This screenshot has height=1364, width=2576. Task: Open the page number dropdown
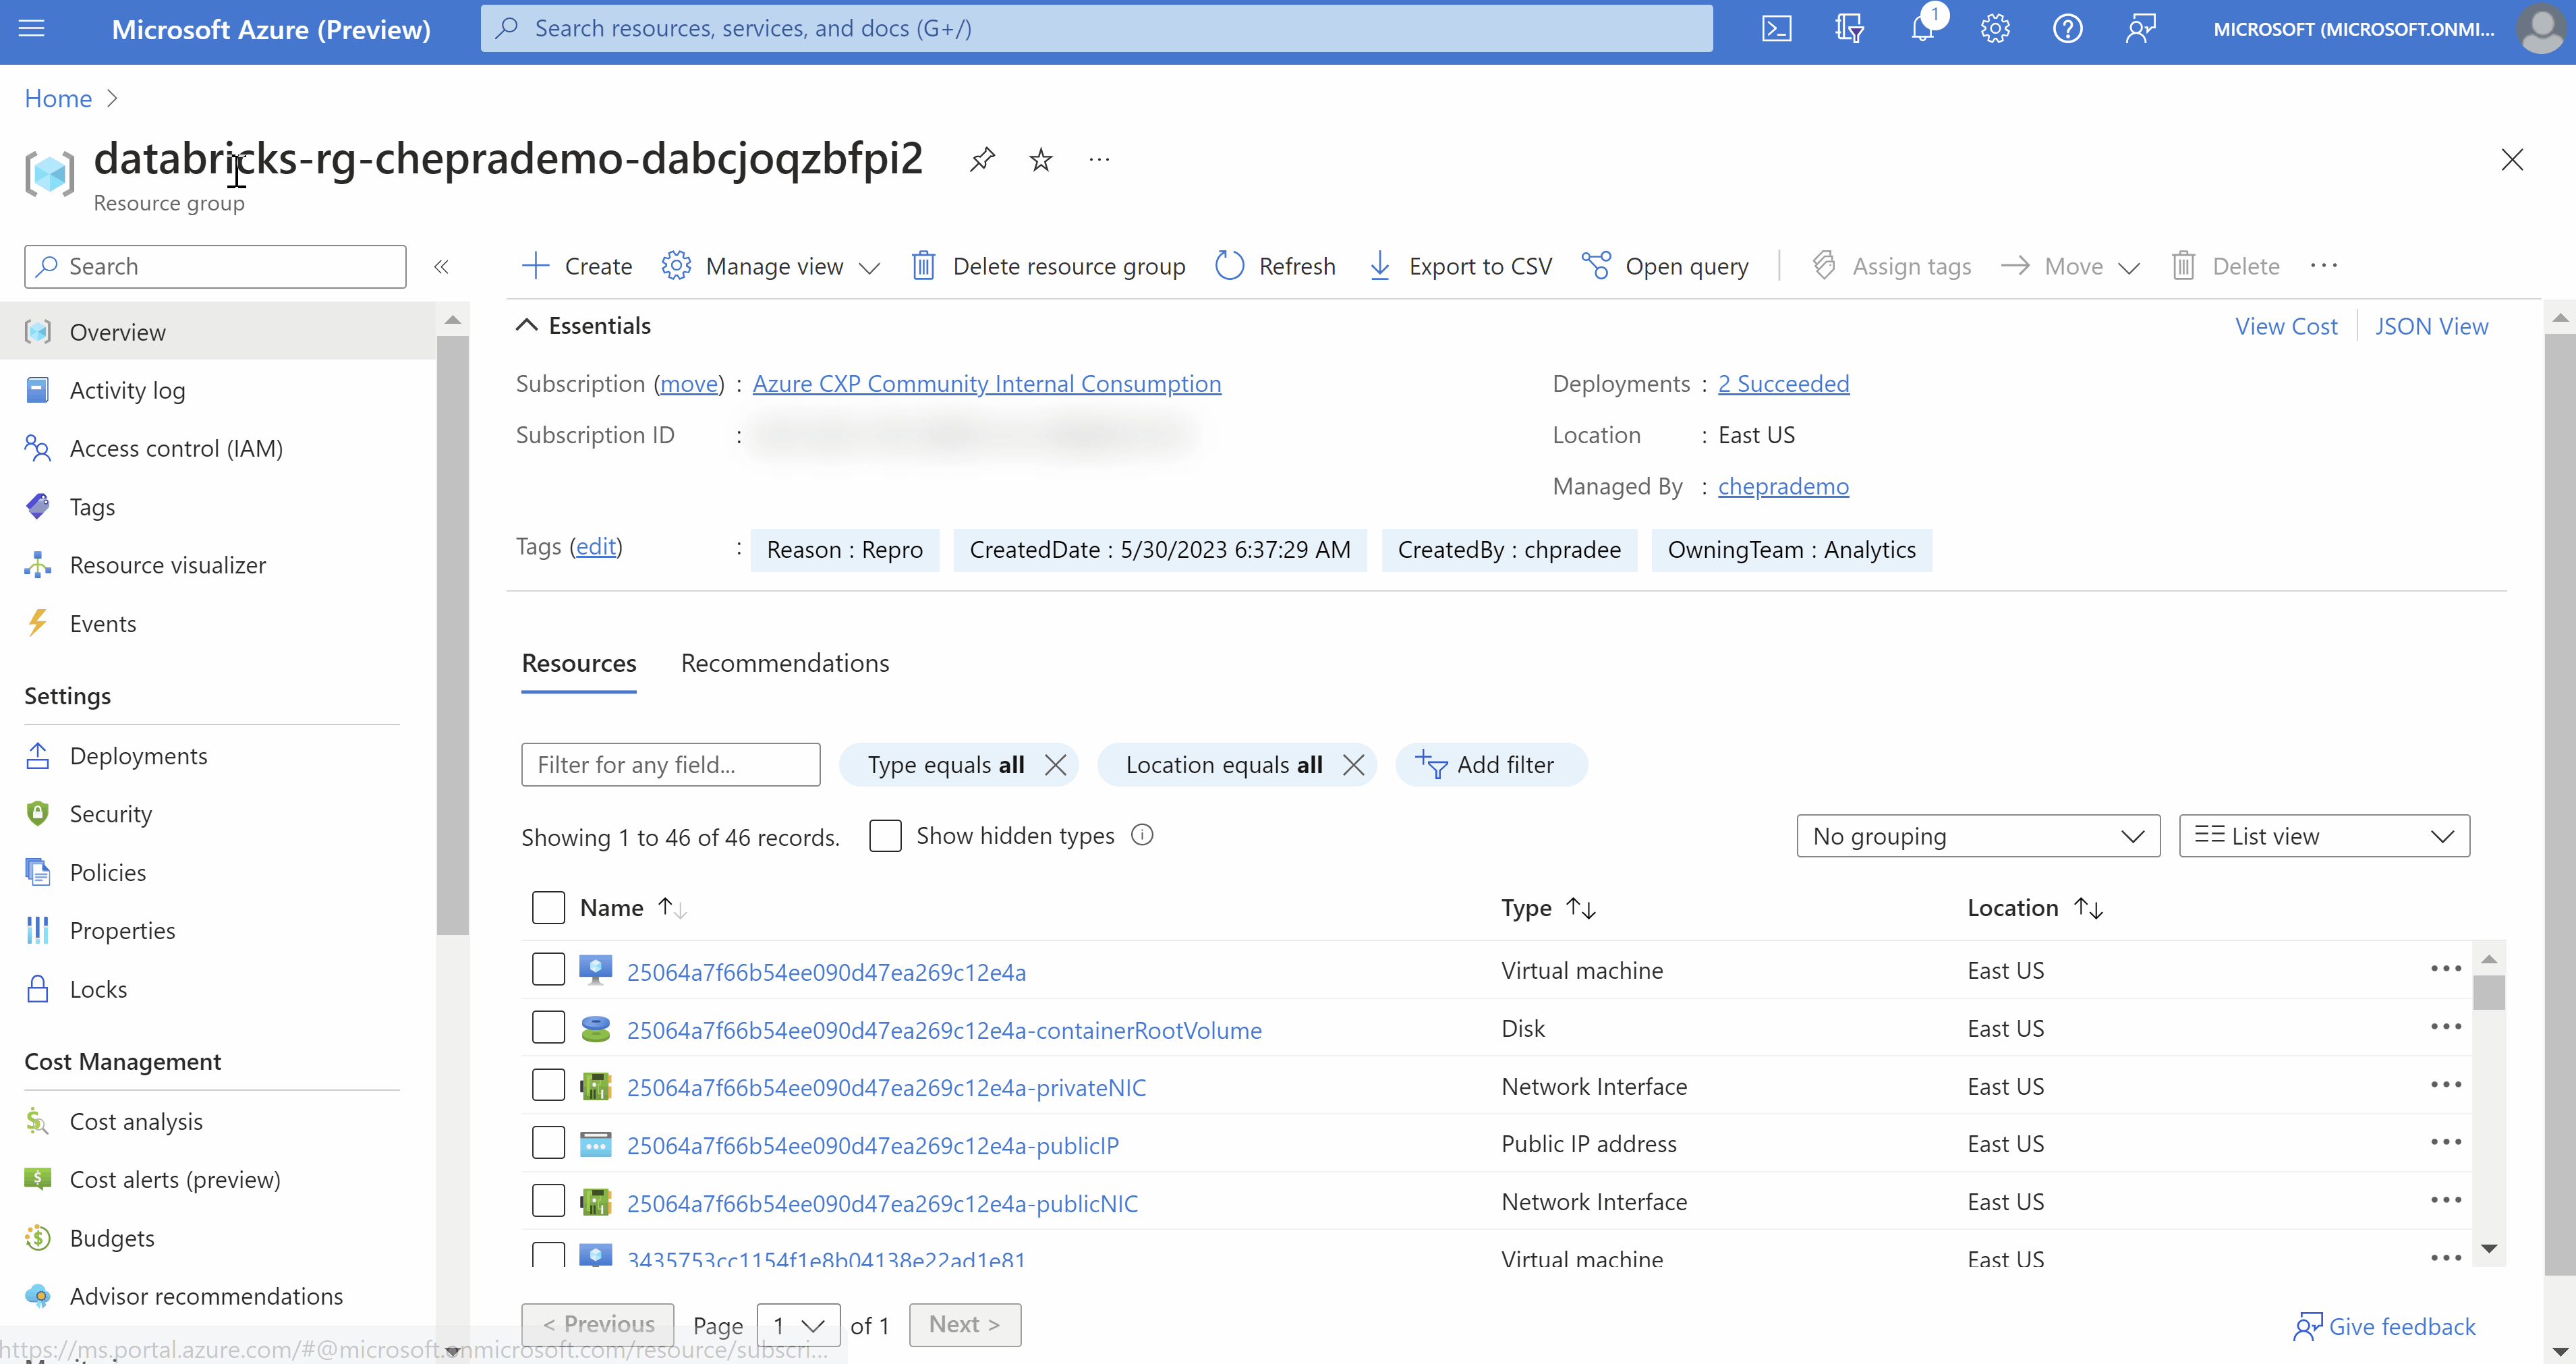(x=798, y=1326)
